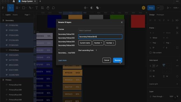Switch to the Design tab
Viewport: 181px width, 102px height.
coord(152,15)
